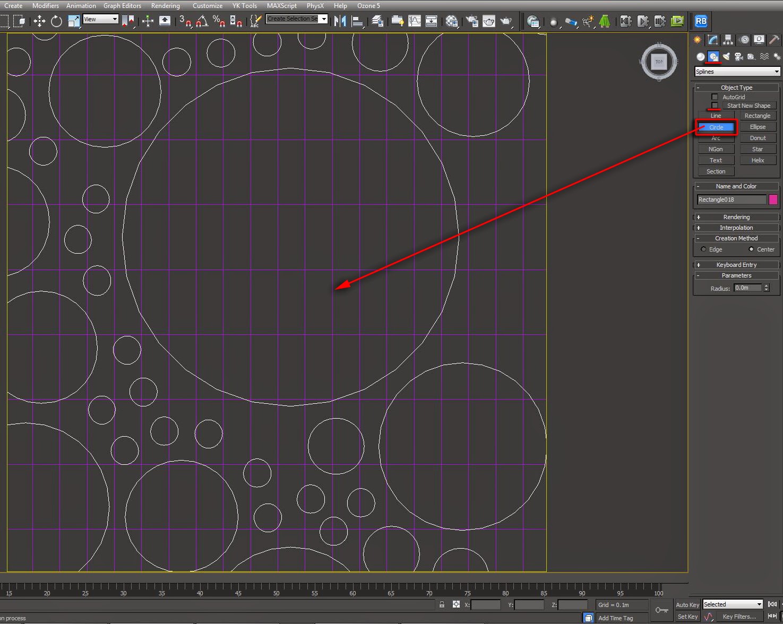
Task: Click the Radius spinner arrows
Action: 766,288
